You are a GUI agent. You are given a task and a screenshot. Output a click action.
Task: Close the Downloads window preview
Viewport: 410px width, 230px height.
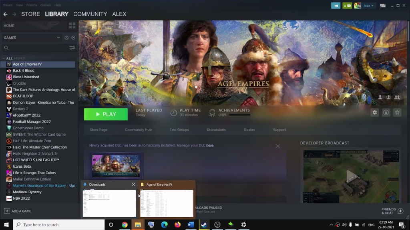point(133,184)
